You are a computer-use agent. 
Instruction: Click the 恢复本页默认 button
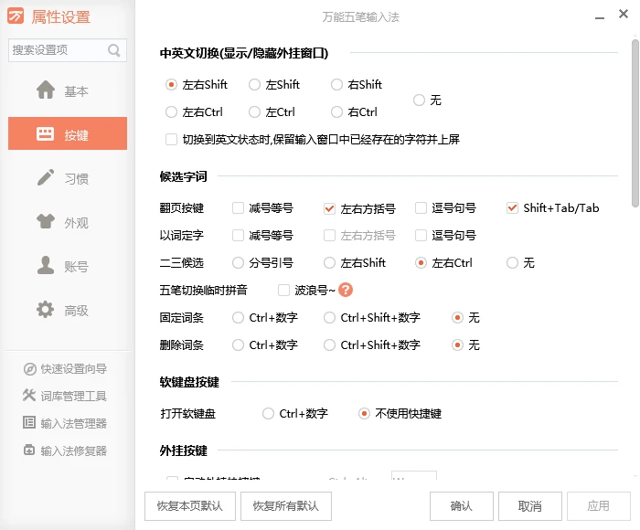(190, 506)
